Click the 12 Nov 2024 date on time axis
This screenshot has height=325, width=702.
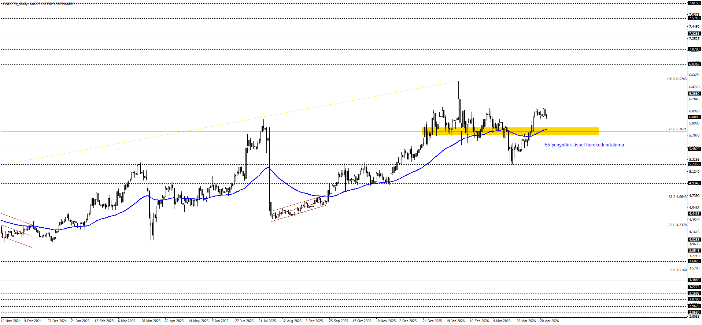[x=11, y=321]
